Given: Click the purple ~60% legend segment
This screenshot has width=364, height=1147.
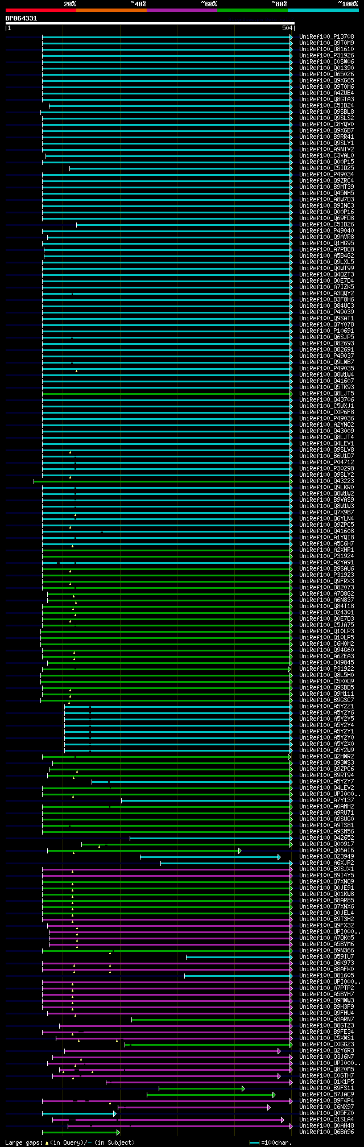Looking at the screenshot, I should [x=182, y=10].
